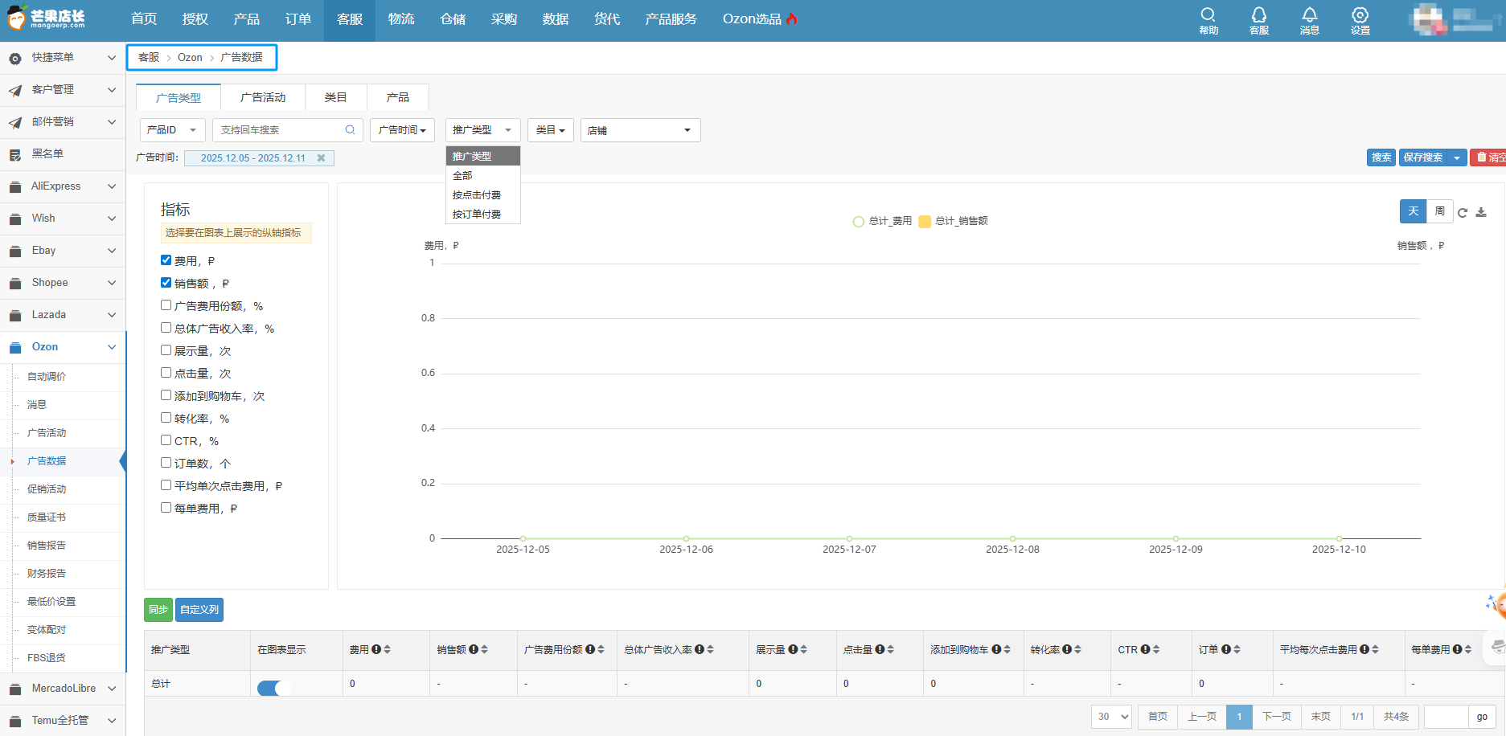Screen dimensions: 1506x736
Task: Click search magnifier in product search box
Action: [x=350, y=130]
